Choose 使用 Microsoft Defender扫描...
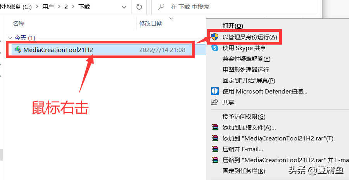Viewport: 349px width, 180px height. [265, 91]
